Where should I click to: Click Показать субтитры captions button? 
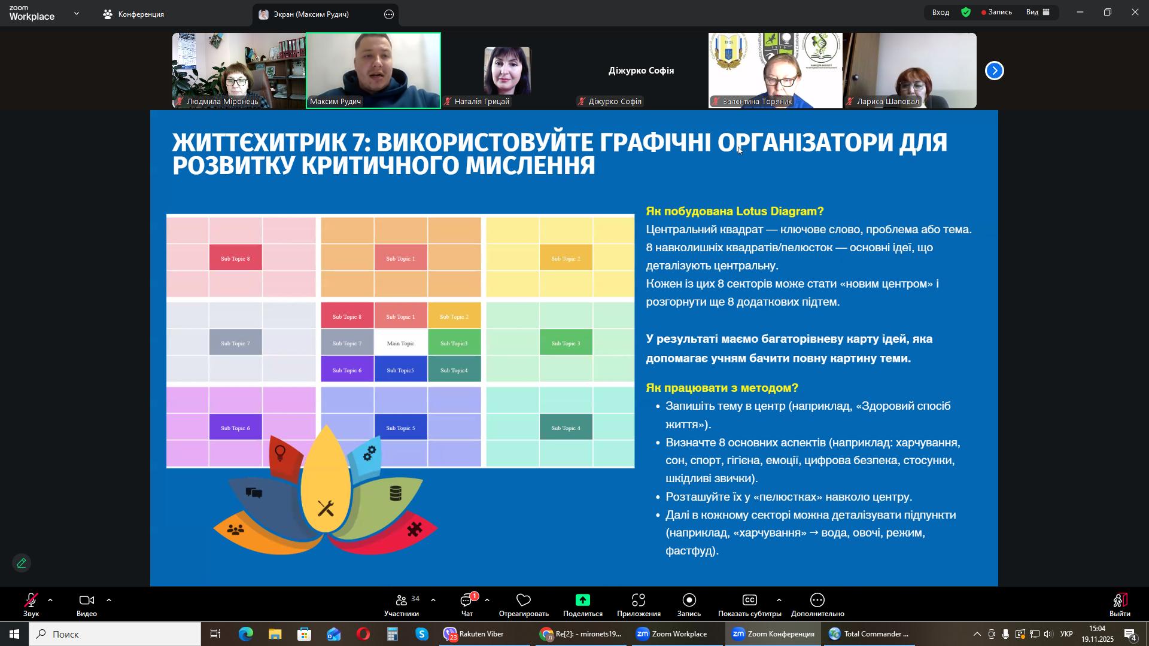tap(749, 601)
